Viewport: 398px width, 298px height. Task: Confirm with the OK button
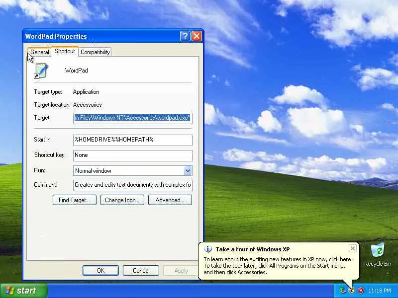[100, 270]
